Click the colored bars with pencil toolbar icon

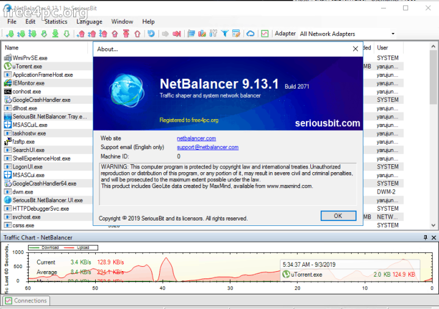(202, 34)
